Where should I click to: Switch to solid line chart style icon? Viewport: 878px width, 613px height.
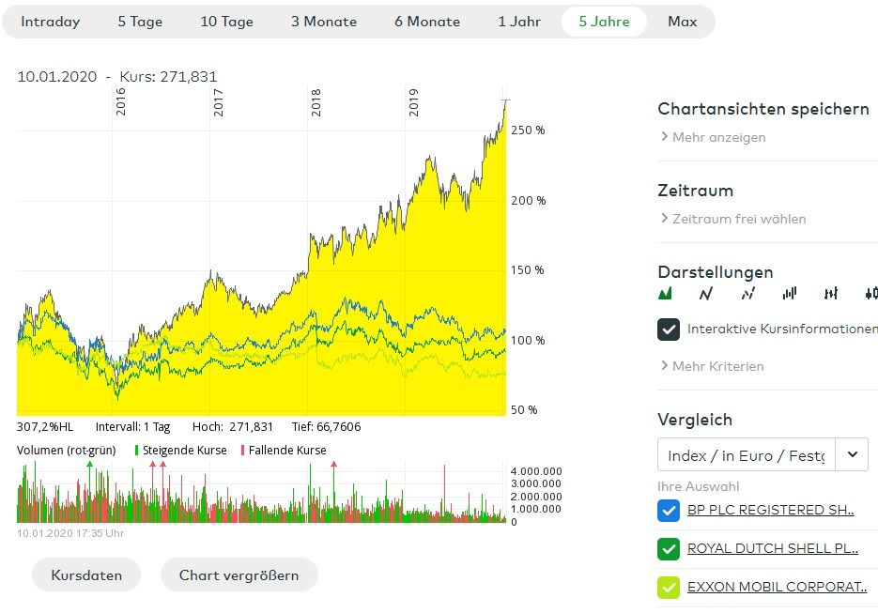[x=706, y=294]
